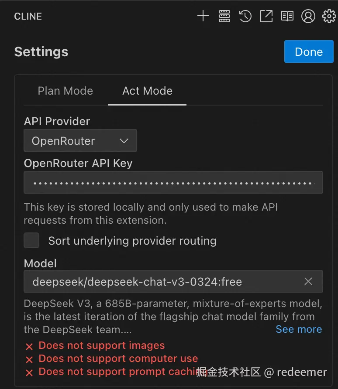Open the MCP Servers panel icon
The height and width of the screenshot is (389, 338).
[x=224, y=17]
